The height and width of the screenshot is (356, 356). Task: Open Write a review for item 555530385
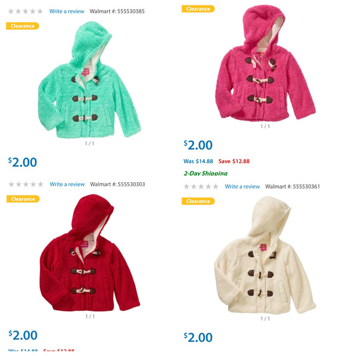tap(66, 11)
